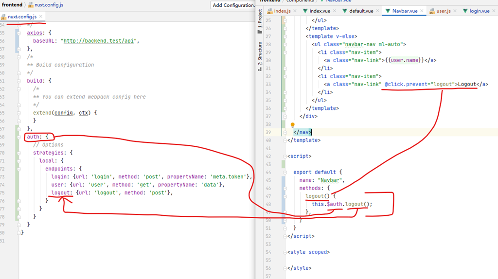Screen dimensions: 498x279
Task: Click the {{user.name}} interpolation text
Action: coord(404,60)
